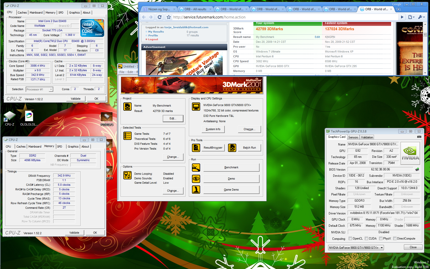Click the Age of Conan side advertisement
This screenshot has height=269, width=430.
[x=410, y=49]
